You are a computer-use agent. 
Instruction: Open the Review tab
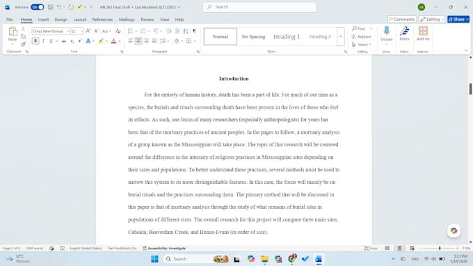(147, 19)
